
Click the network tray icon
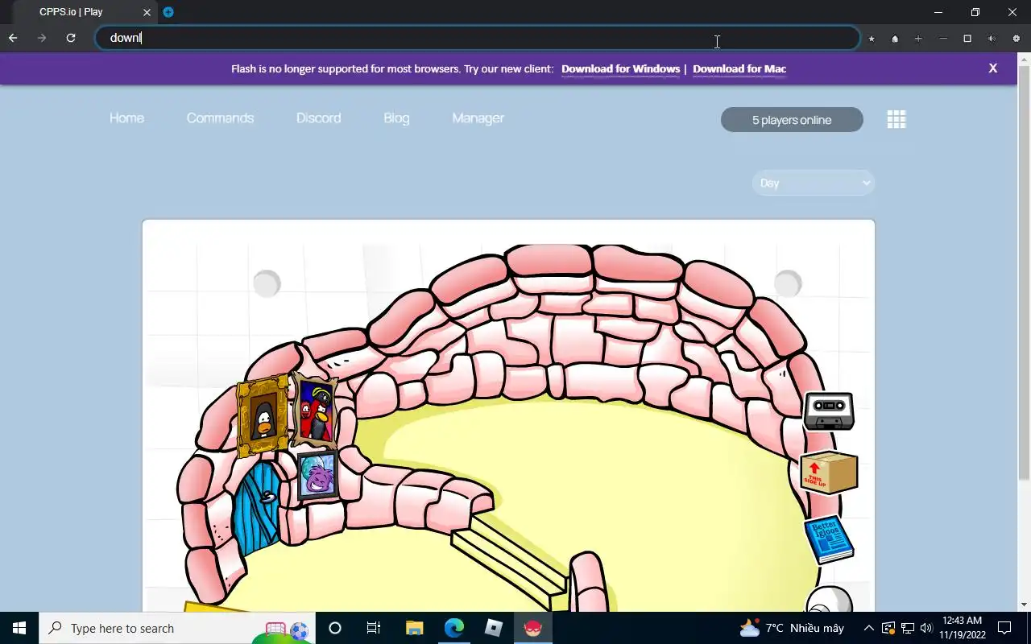pos(907,628)
